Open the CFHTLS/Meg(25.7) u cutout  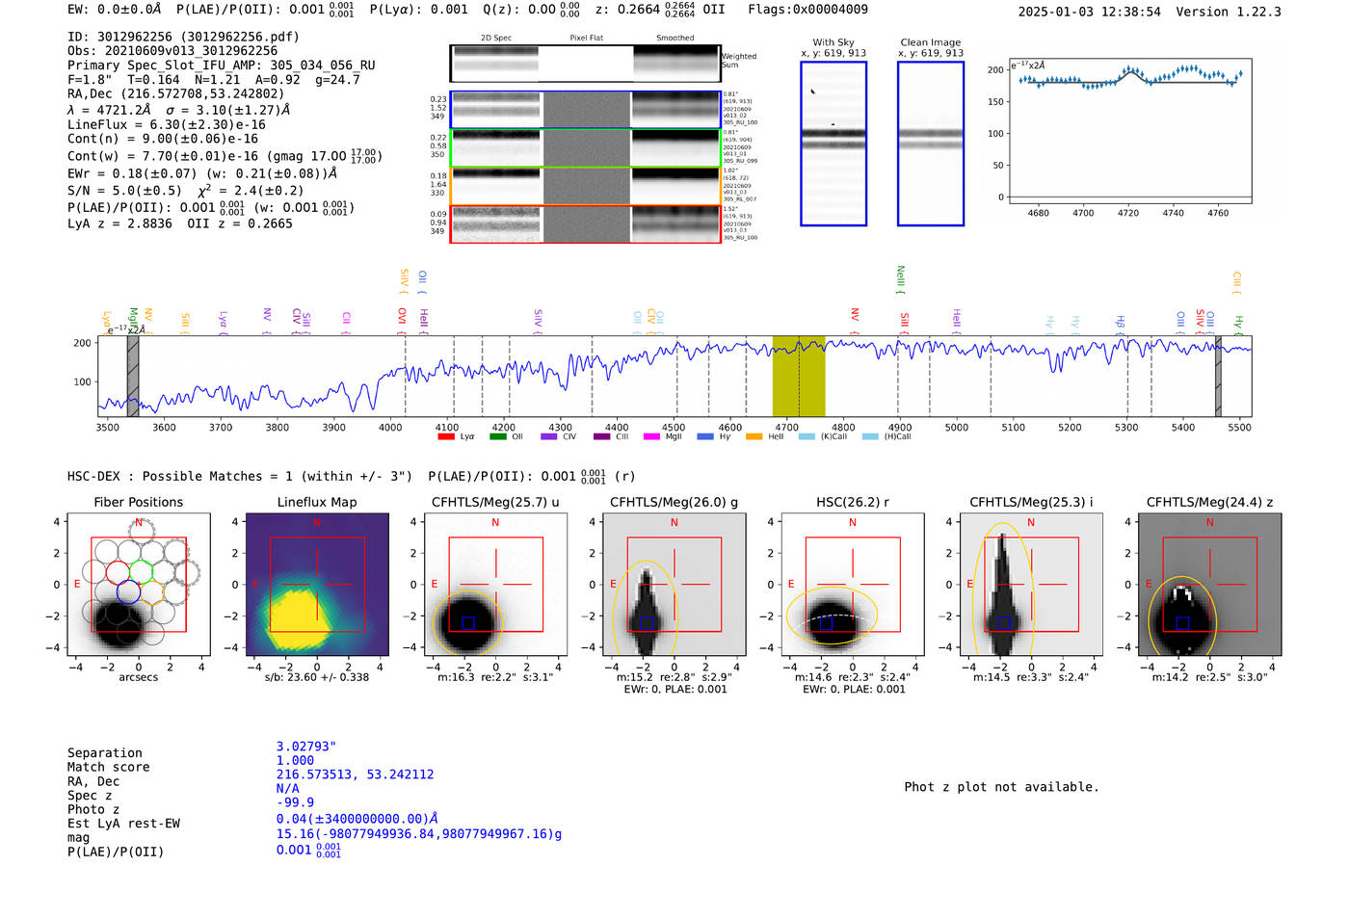[x=495, y=585]
